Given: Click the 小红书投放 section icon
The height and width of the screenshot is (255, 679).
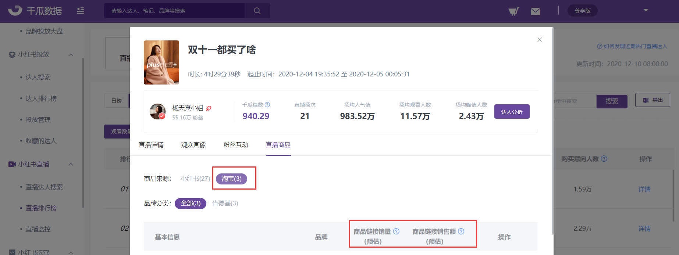Looking at the screenshot, I should [x=12, y=54].
